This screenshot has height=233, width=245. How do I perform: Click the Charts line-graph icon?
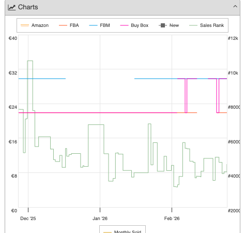(11, 7)
